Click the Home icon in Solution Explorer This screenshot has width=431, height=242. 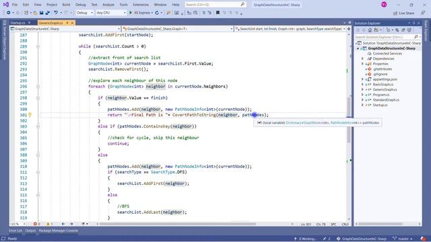click(x=370, y=30)
